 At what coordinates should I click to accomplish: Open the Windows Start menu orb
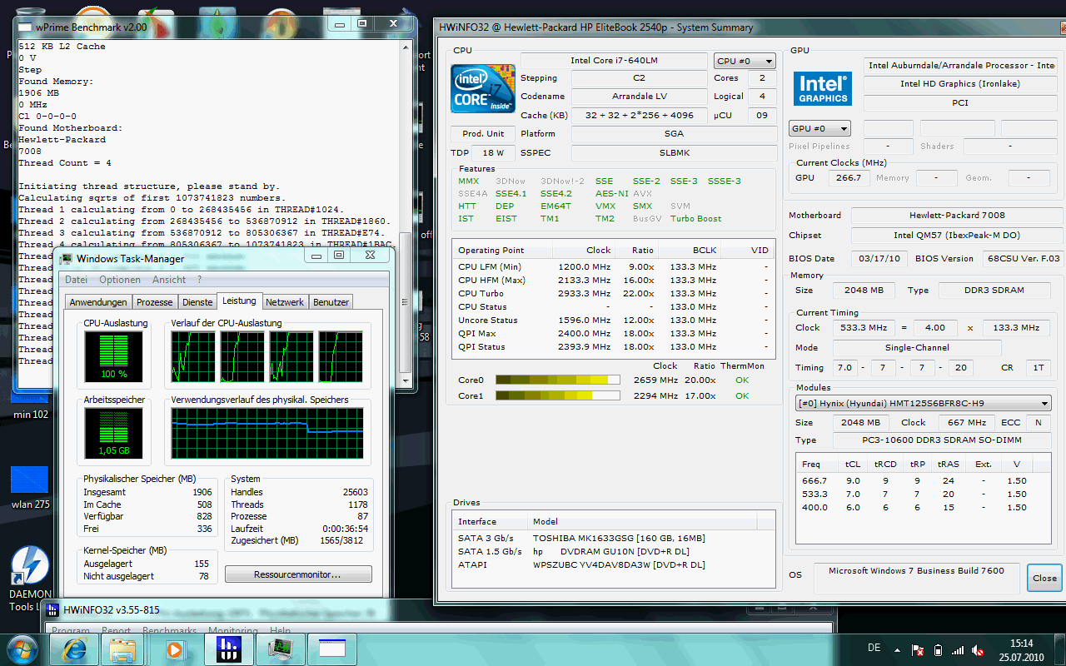[x=22, y=649]
